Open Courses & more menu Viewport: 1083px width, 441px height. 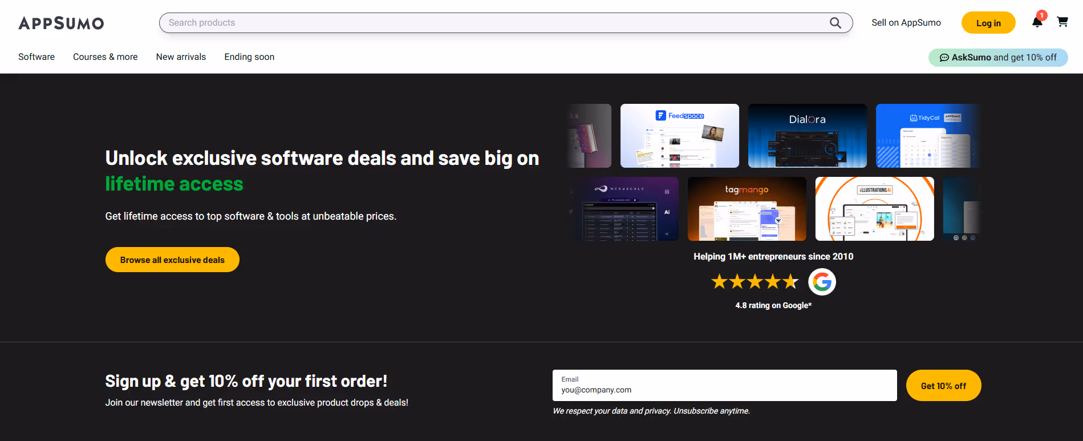click(x=106, y=57)
